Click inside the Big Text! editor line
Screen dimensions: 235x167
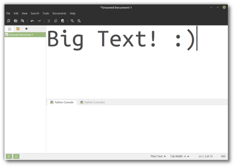[x=121, y=39]
